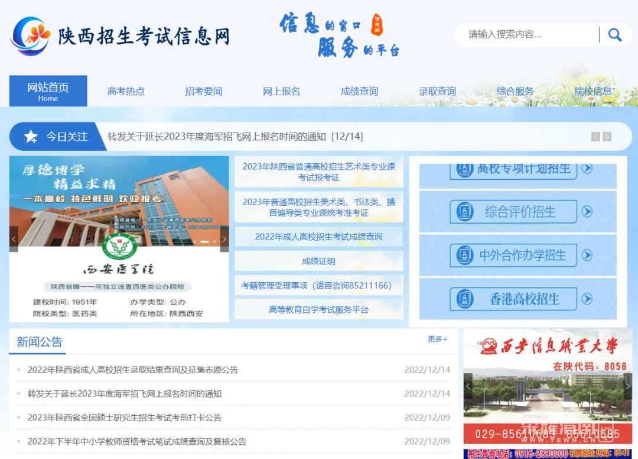This screenshot has width=638, height=459.
Task: Click the search magnifier icon
Action: pos(615,35)
